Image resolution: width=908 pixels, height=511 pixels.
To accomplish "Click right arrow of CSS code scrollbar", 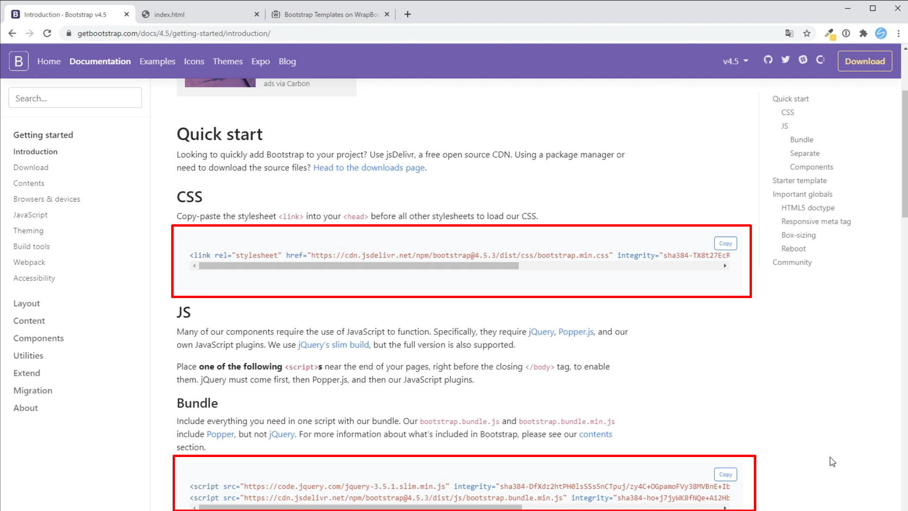I will click(x=725, y=266).
